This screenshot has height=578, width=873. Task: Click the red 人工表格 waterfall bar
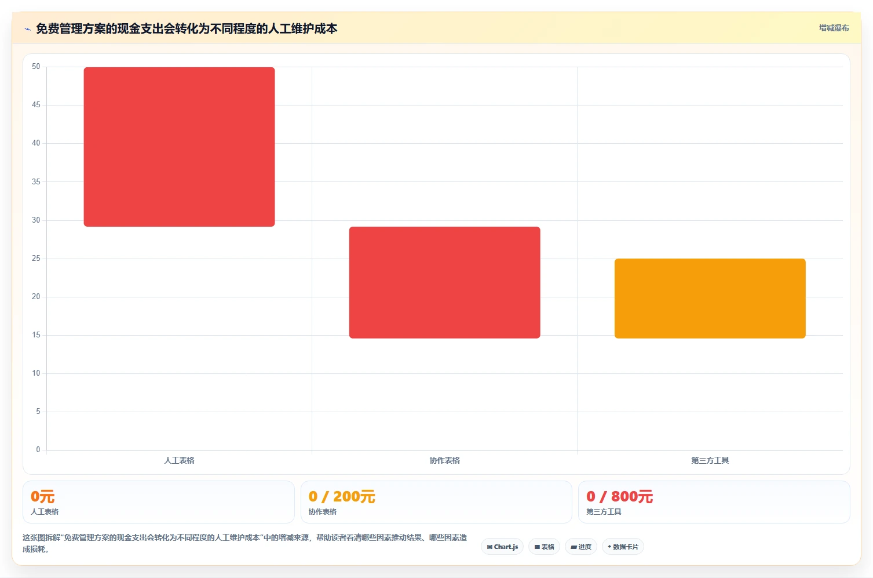tap(179, 147)
